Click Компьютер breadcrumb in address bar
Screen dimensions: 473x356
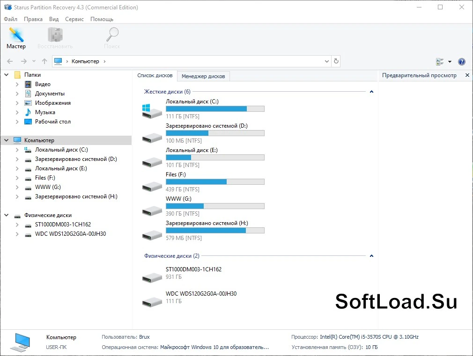point(85,61)
